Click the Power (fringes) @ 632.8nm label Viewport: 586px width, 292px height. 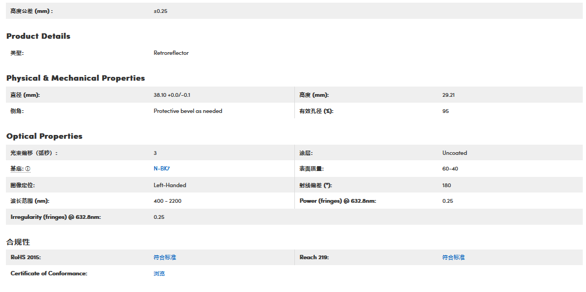pos(337,201)
